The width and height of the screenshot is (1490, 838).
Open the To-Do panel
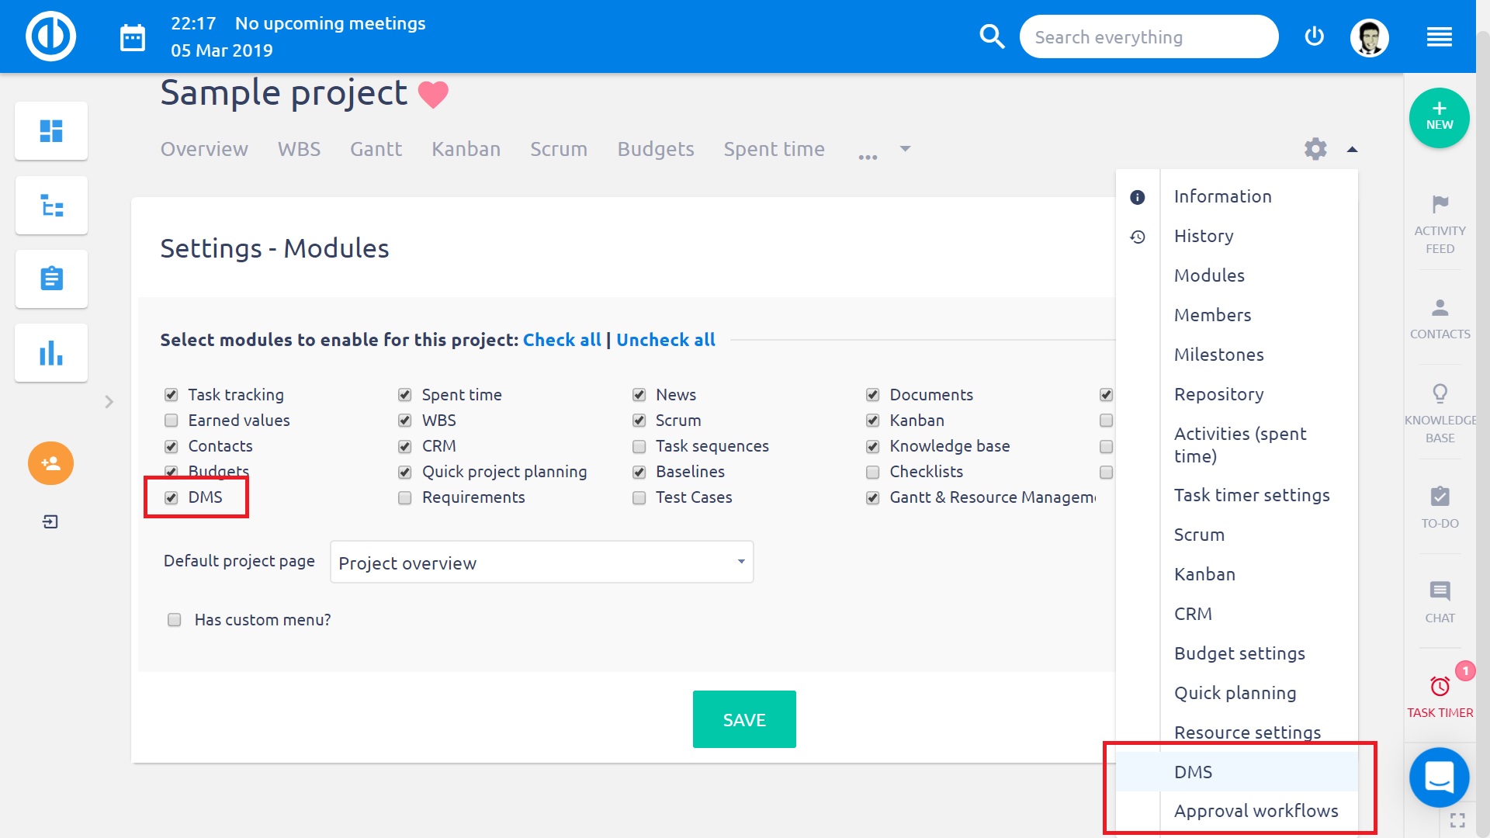[1440, 504]
